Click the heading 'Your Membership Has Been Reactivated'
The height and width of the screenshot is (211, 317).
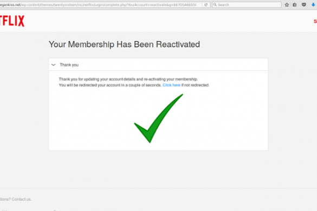tap(124, 44)
